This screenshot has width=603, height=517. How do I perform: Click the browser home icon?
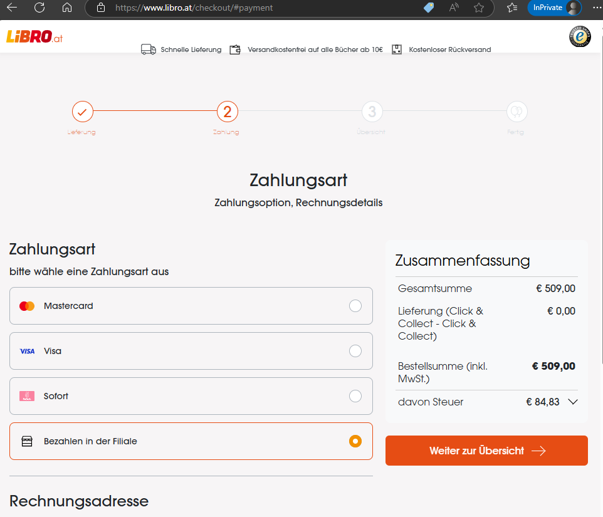67,8
